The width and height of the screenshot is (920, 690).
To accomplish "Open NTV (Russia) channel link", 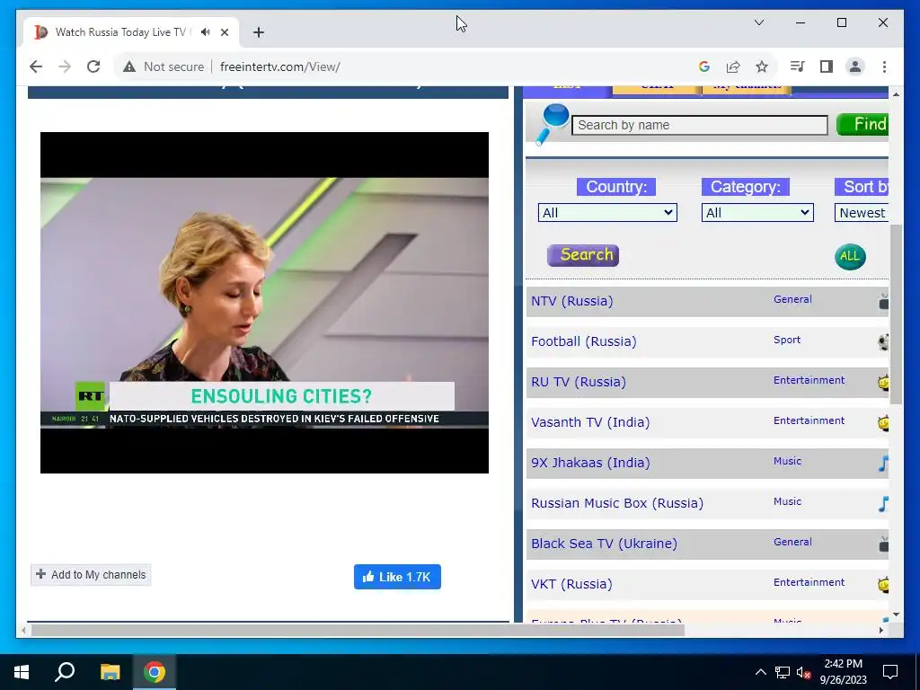I will click(572, 301).
